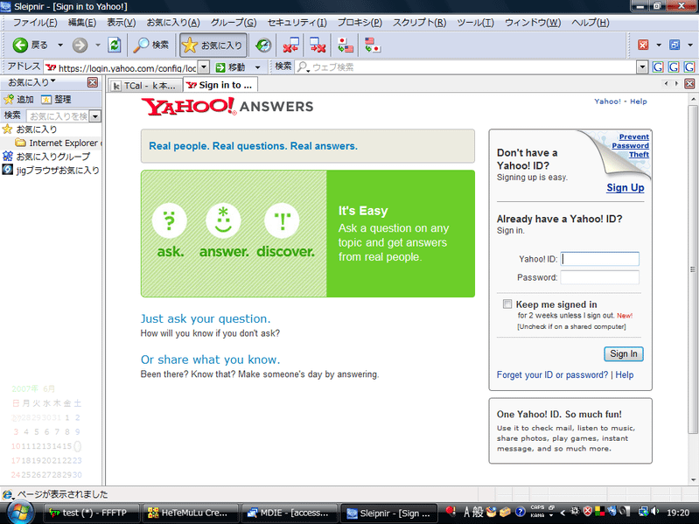Click the second Google search engine icon
Screen dimensions: 699x524
(x=674, y=67)
